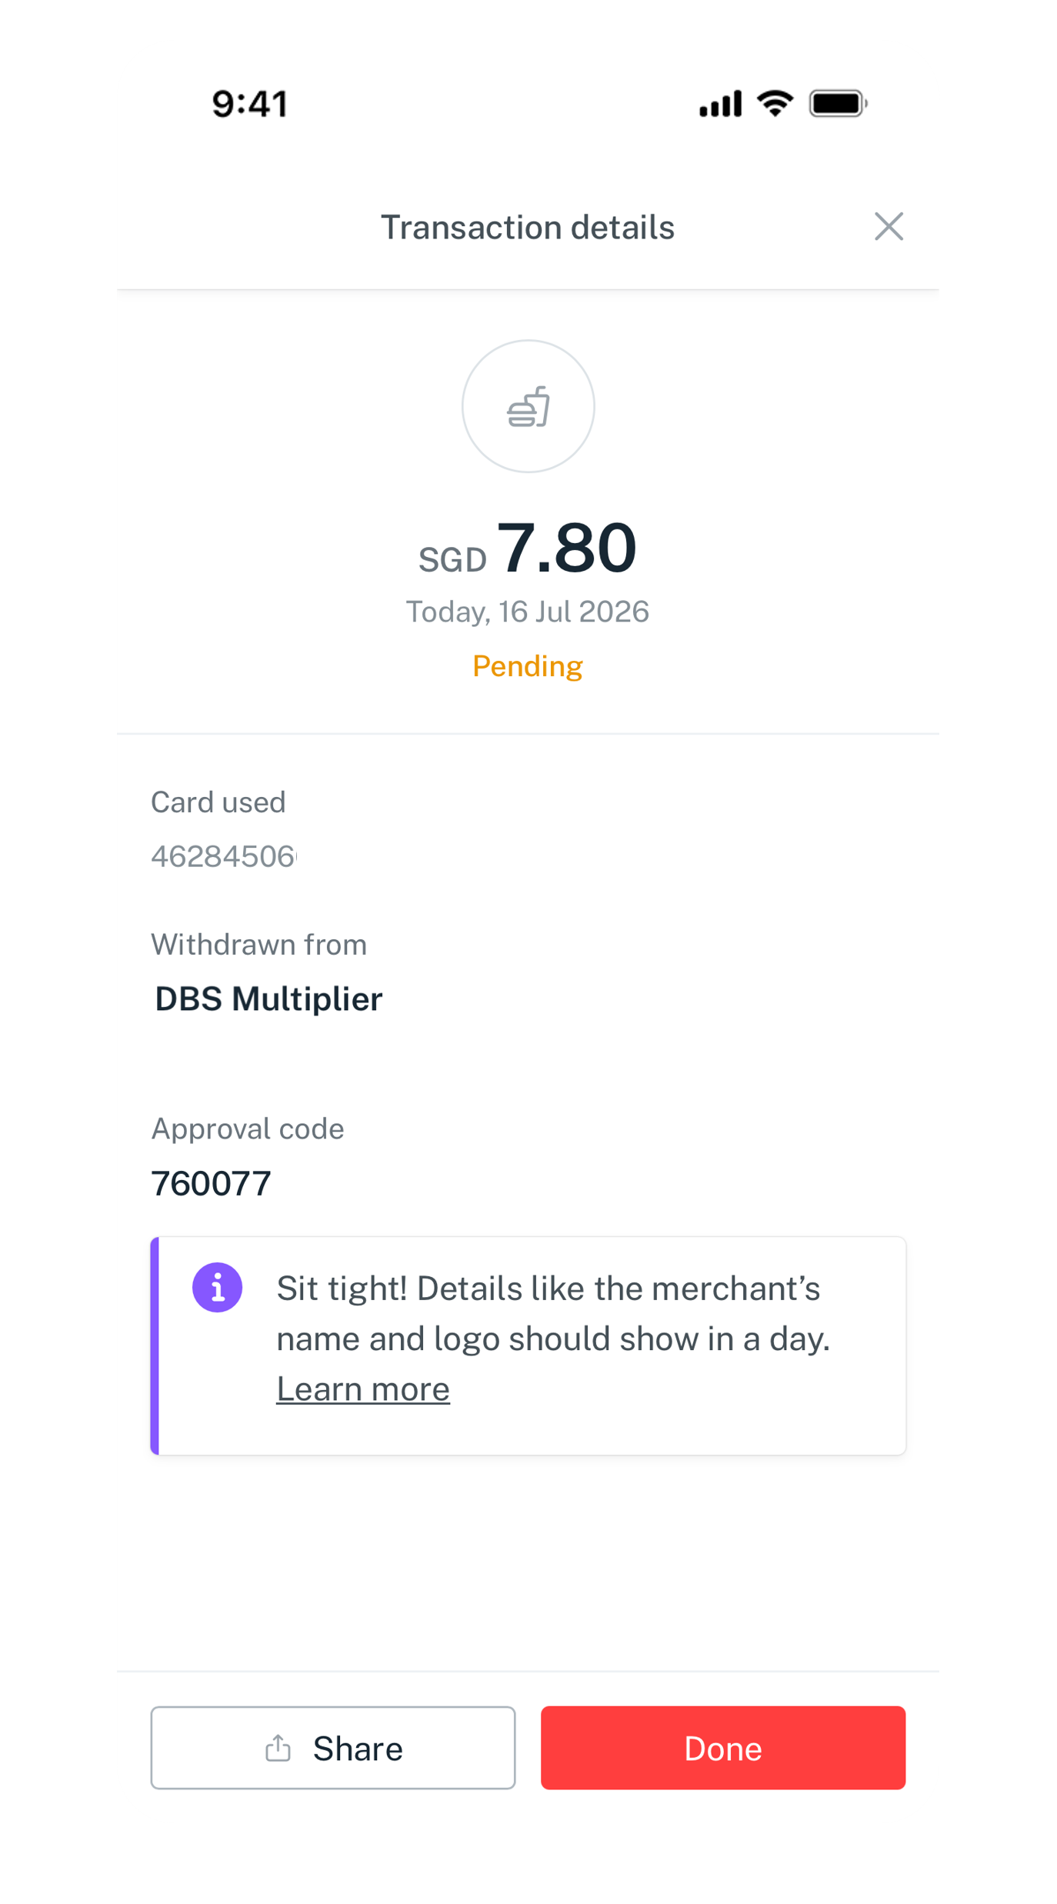
Task: Close the Transaction details sheet
Action: (x=889, y=227)
